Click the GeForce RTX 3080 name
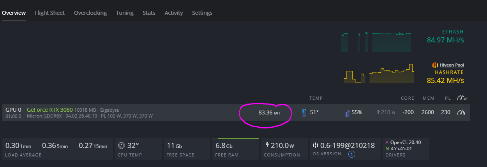This screenshot has height=167, width=487. pos(49,110)
